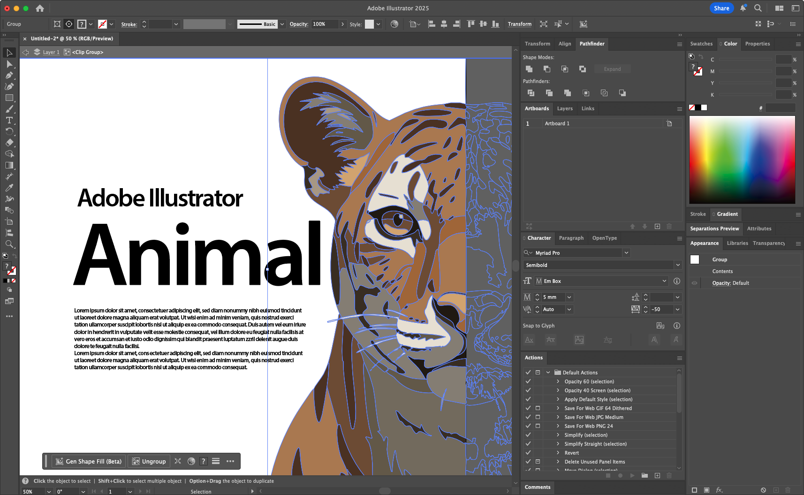Switch to the Align tab
This screenshot has width=804, height=495.
565,44
